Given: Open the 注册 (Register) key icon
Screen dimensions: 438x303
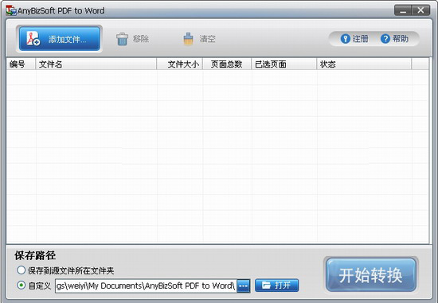Looking at the screenshot, I should point(346,39).
